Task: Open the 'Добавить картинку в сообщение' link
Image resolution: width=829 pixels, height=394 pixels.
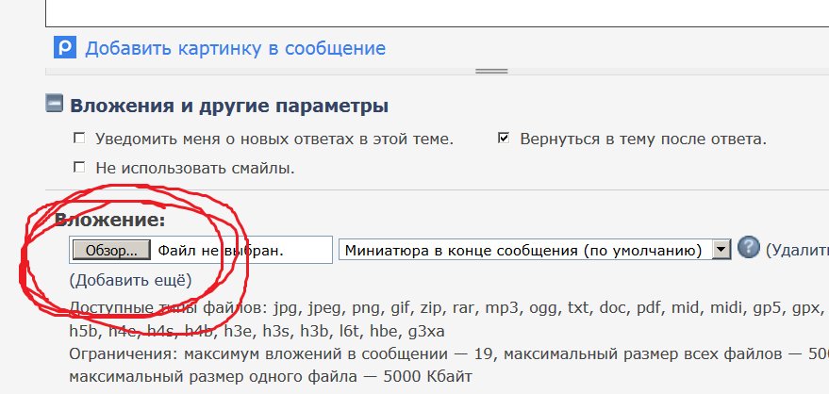Action: pos(235,49)
